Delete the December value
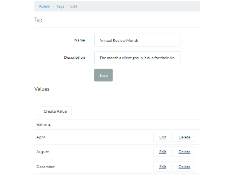This screenshot has height=175, width=240. pos(184,167)
